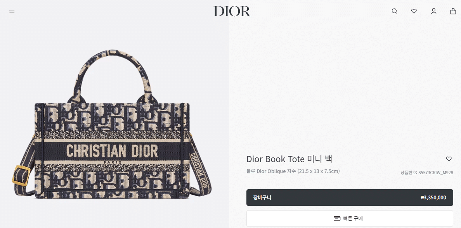Click the PARIS text on the bag
Screen dimensions: 461x228
tap(112, 162)
